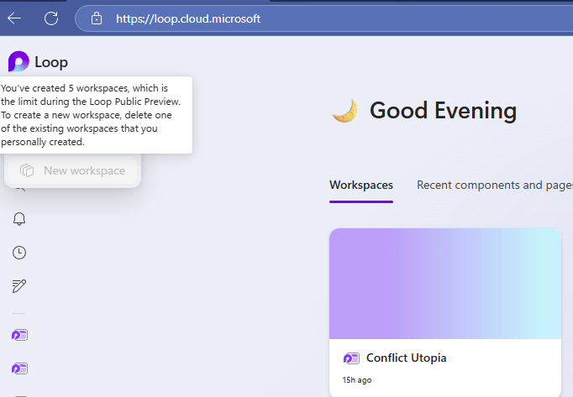The image size is (573, 397).
Task: Open the first workspace icon in sidebar
Action: click(19, 335)
